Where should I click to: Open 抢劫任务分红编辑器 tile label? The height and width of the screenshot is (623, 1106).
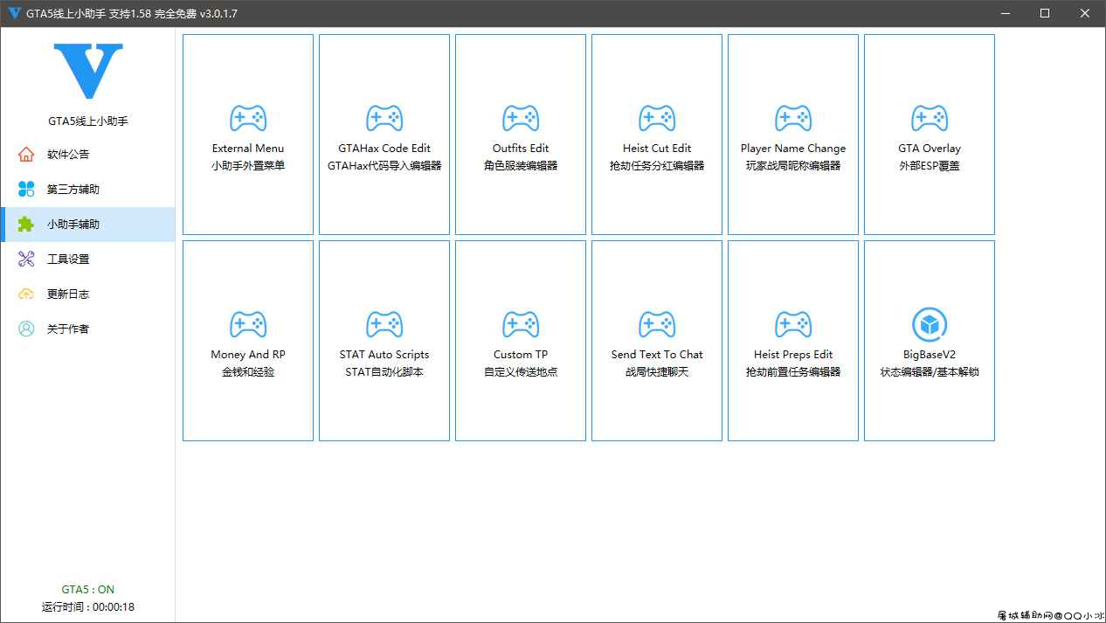[x=657, y=165]
